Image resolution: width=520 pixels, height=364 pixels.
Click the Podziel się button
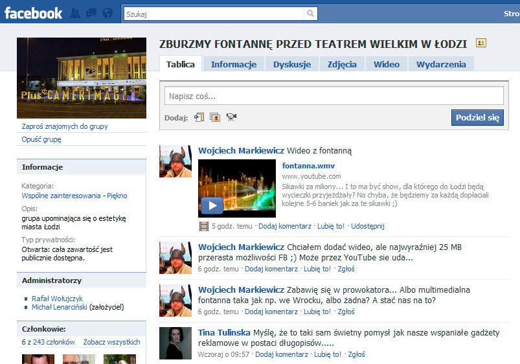[x=477, y=117]
